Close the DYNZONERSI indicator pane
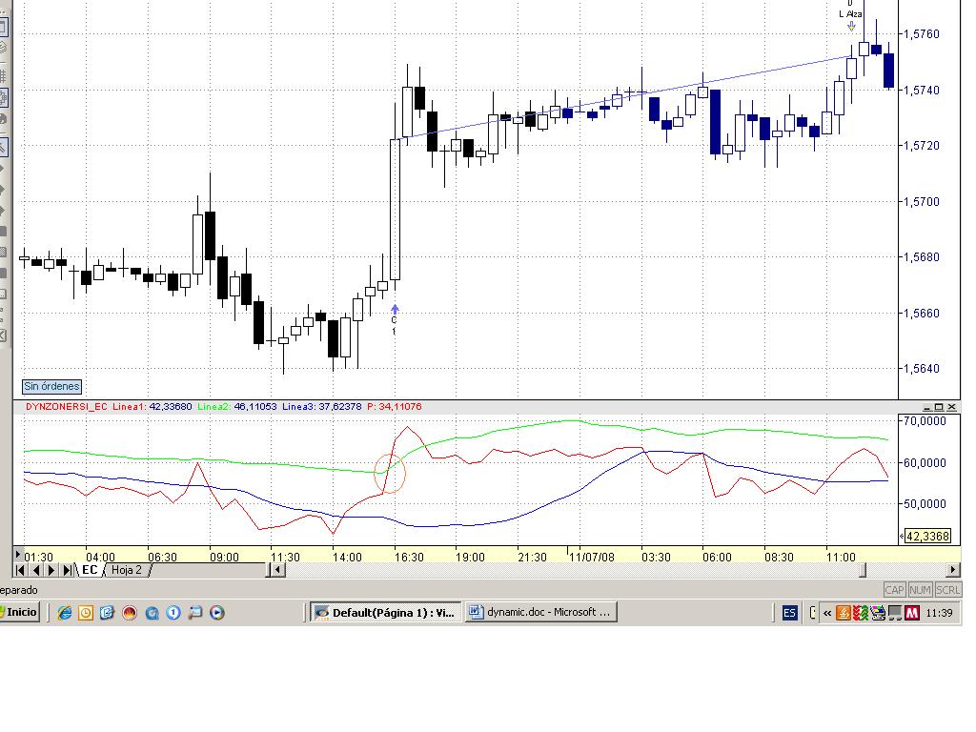Viewport: 976px width, 732px height. tap(952, 407)
